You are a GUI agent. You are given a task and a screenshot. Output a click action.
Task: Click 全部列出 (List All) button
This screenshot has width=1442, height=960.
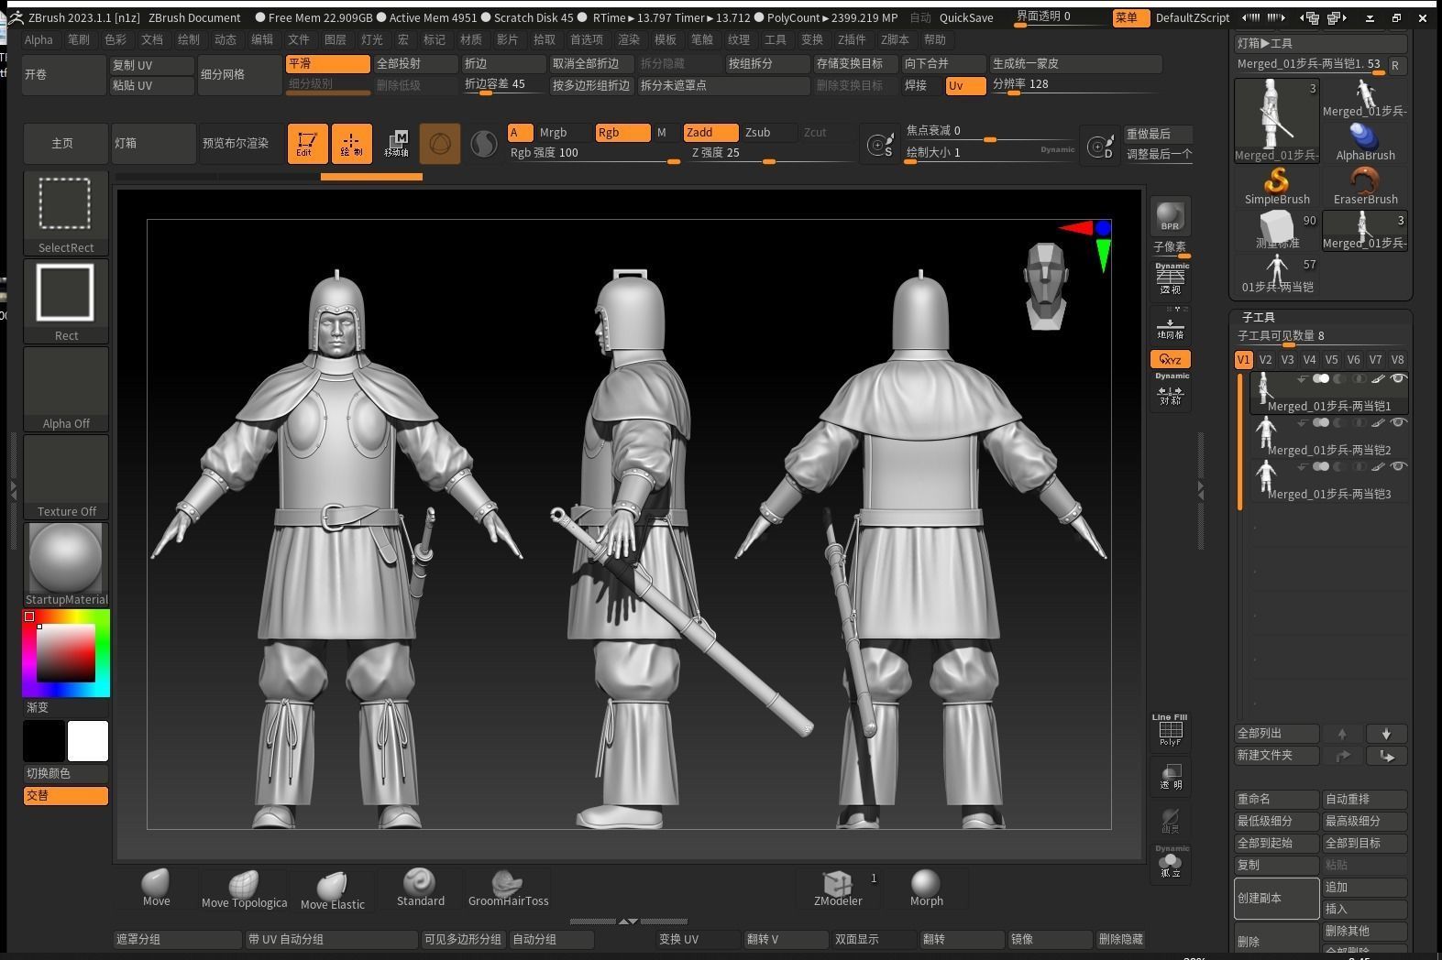pyautogui.click(x=1277, y=734)
